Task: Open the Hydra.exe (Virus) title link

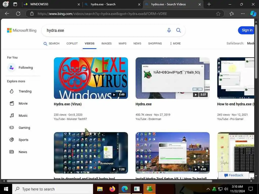Action: 68,104
